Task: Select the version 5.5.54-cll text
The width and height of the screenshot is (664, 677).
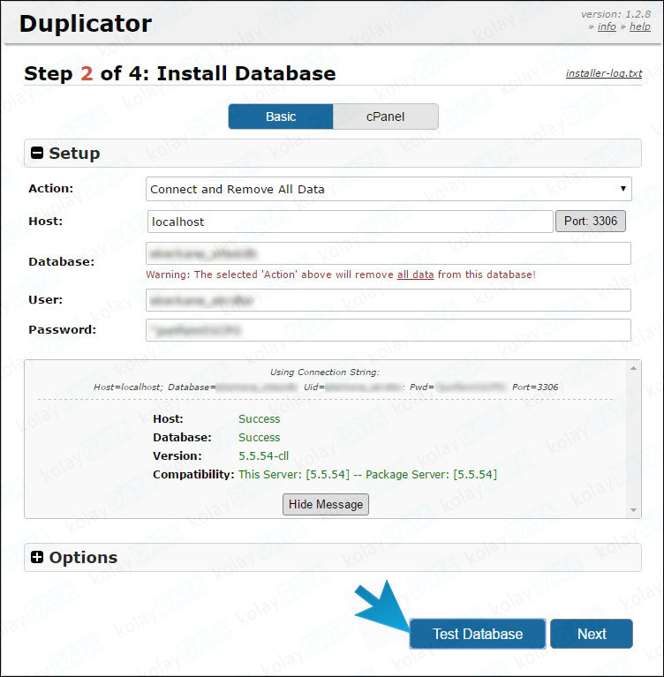Action: (263, 456)
